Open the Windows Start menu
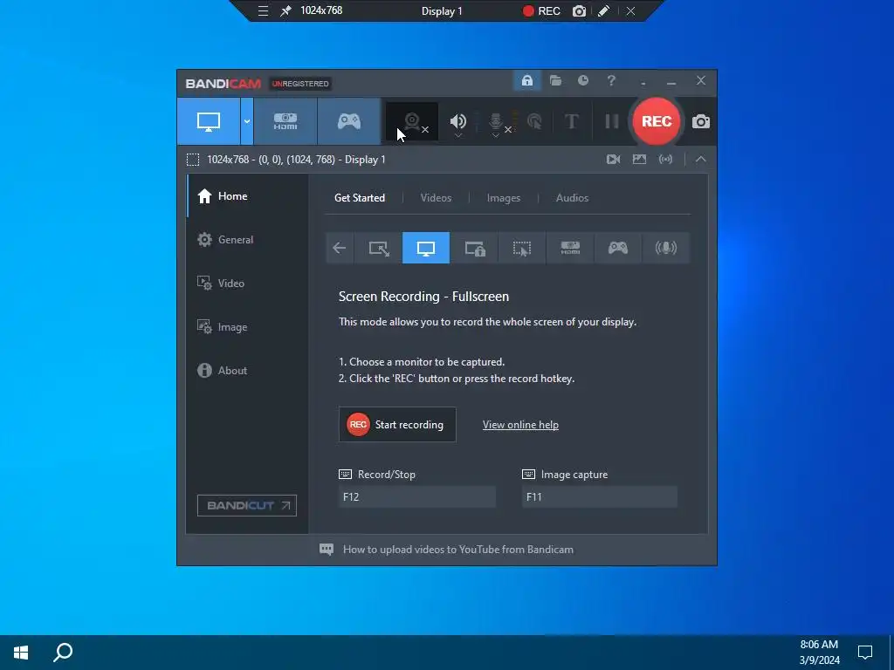The image size is (894, 670). coord(21,653)
